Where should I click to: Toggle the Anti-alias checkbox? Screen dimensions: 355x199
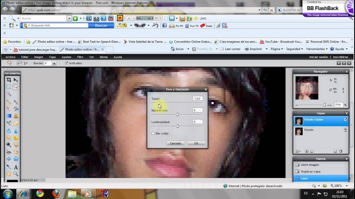point(67,63)
